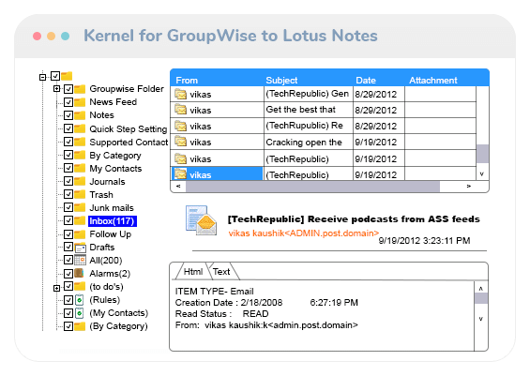The width and height of the screenshot is (530, 376).
Task: Collapse the root mailbox tree node
Action: 42,78
